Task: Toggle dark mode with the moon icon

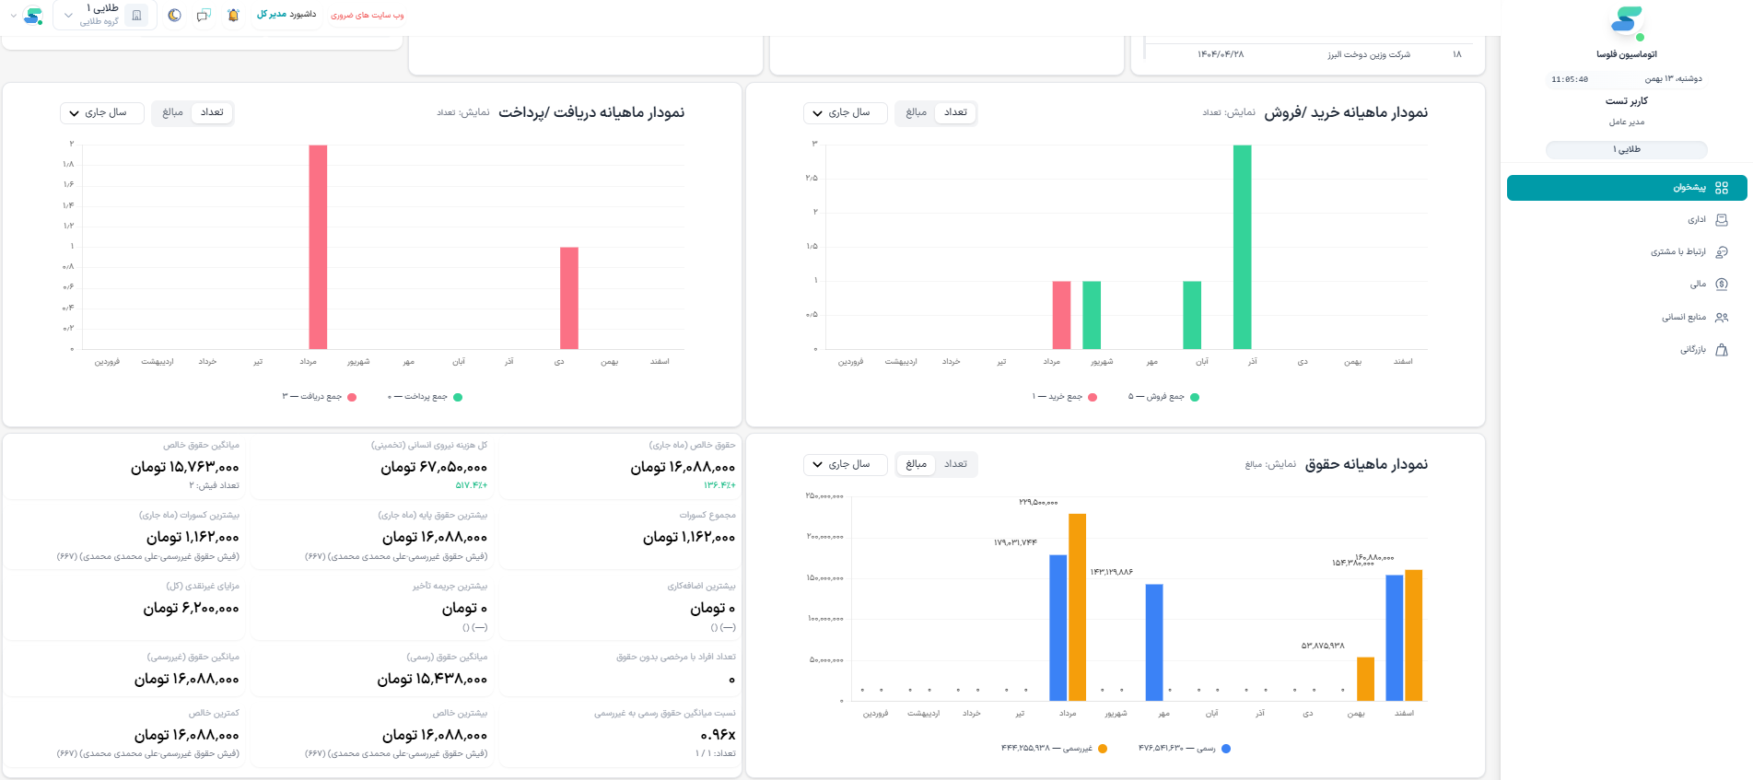Action: (174, 16)
